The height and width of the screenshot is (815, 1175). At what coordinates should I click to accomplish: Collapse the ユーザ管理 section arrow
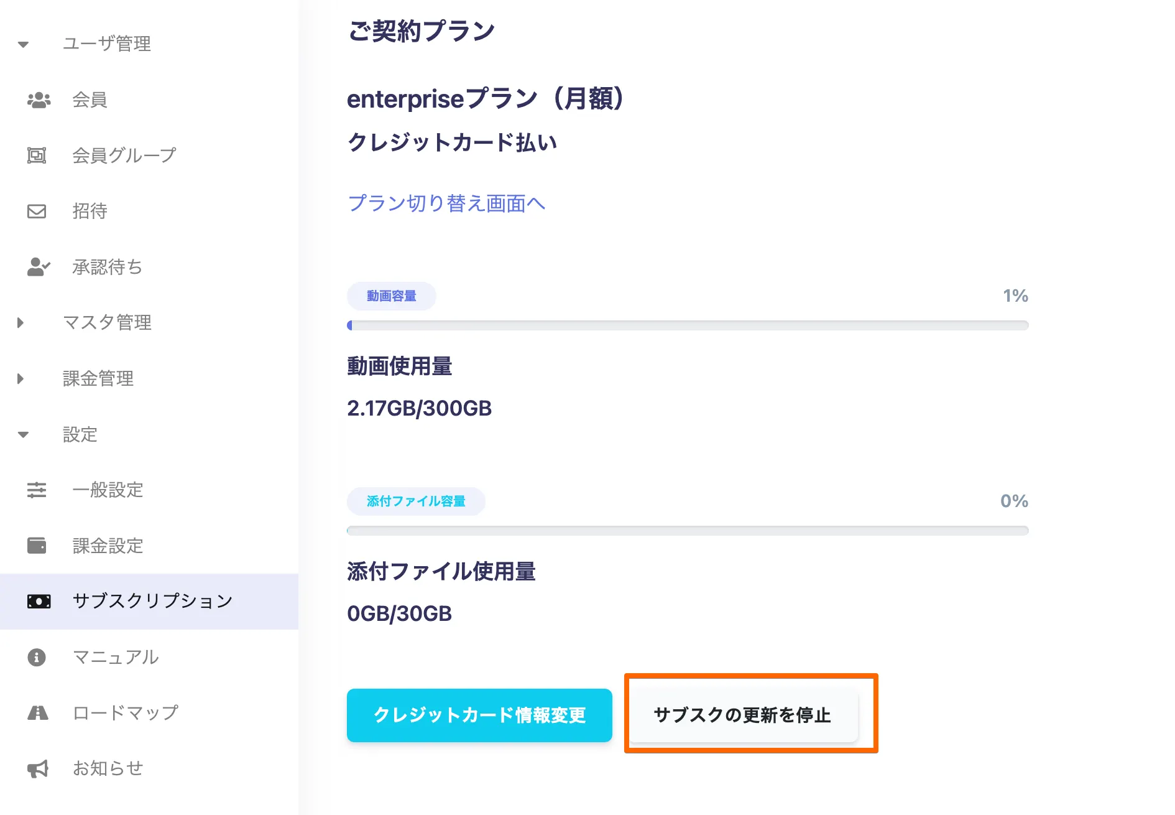(x=24, y=44)
